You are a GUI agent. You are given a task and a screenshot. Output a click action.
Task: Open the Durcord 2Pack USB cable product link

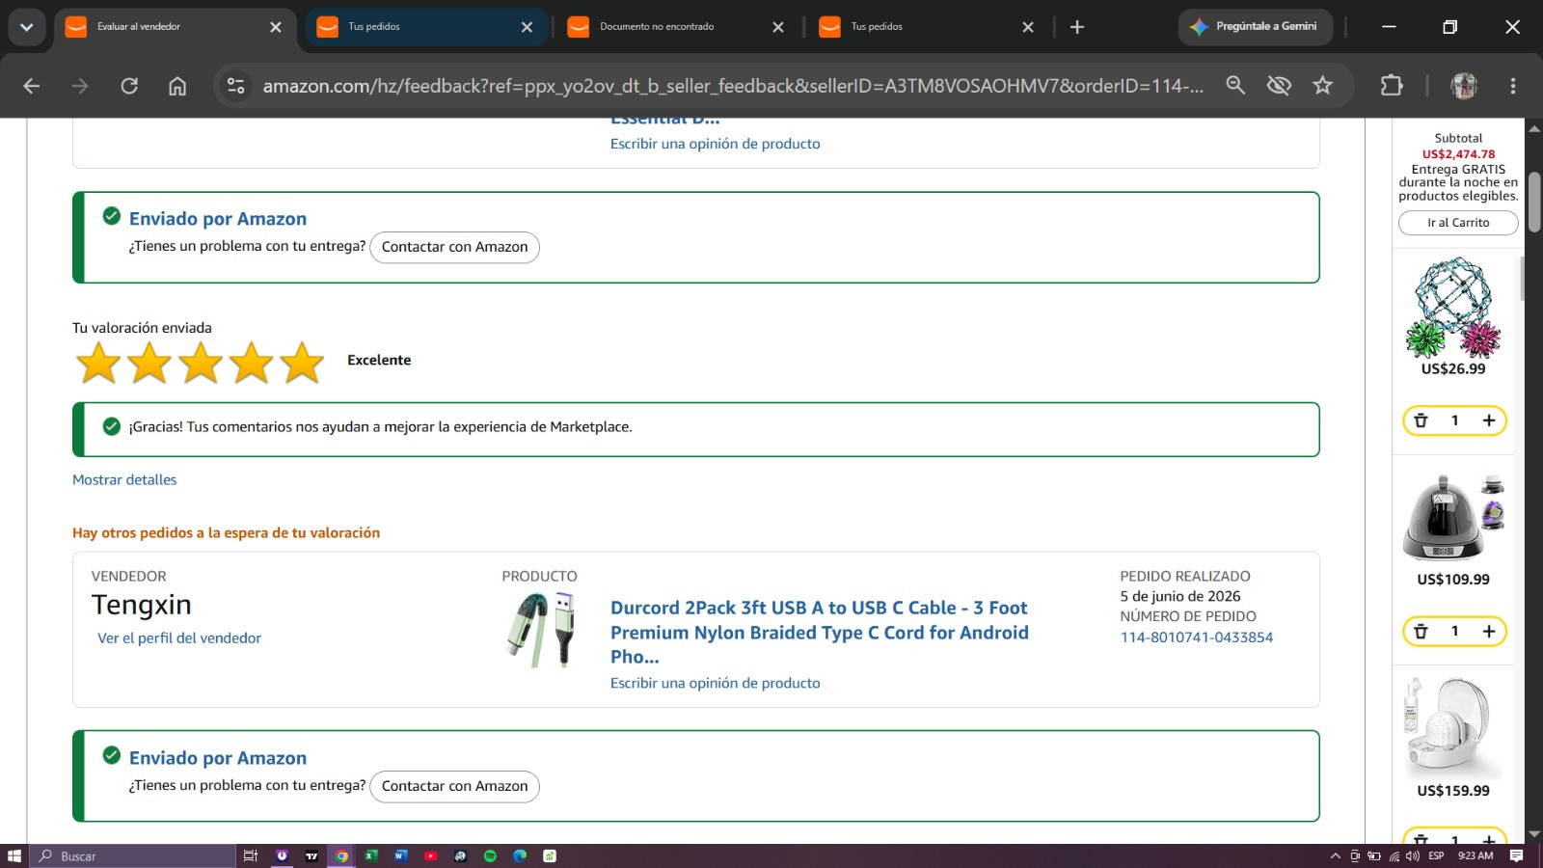(x=820, y=632)
